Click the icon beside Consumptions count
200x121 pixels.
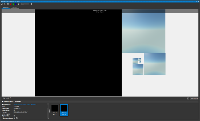[17, 118]
